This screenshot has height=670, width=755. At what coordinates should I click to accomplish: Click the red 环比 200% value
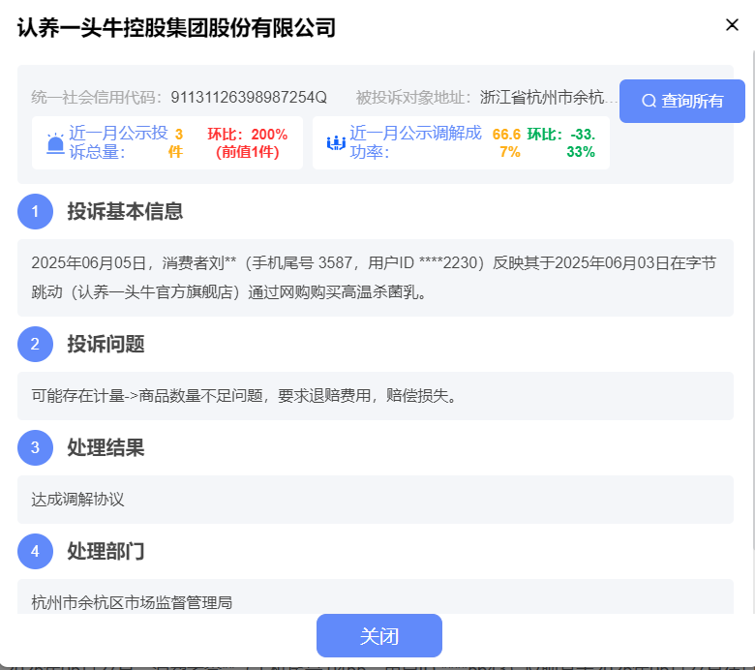point(248,142)
